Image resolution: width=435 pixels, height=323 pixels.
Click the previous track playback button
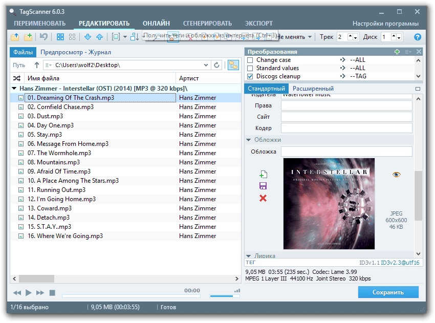coord(17,293)
